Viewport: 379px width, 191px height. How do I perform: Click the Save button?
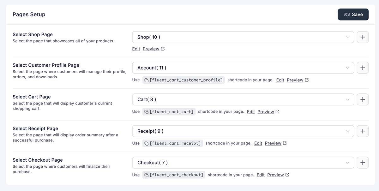click(x=353, y=14)
